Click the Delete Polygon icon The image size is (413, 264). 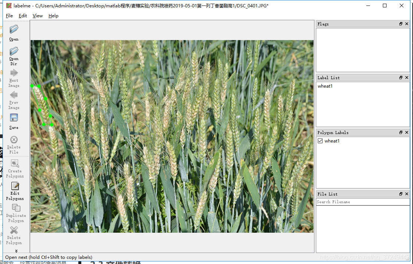click(x=14, y=230)
